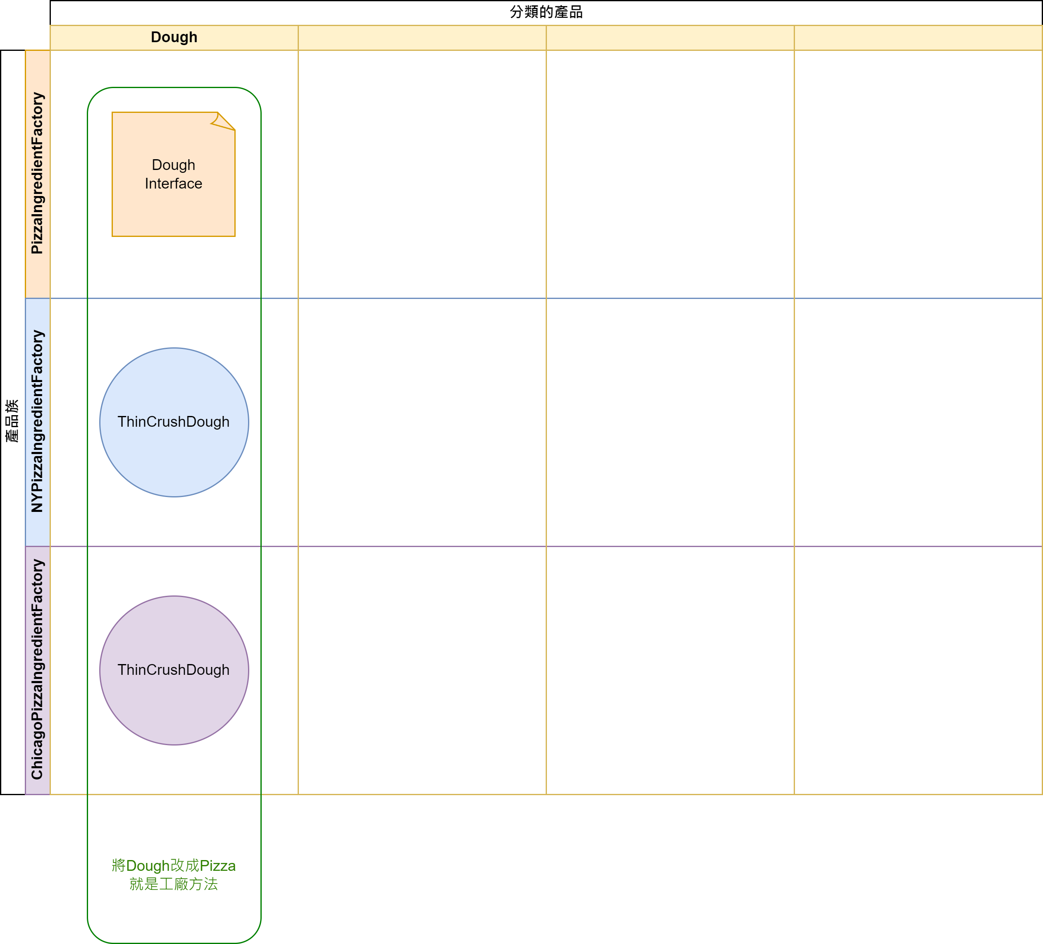Screen dimensions: 1043x944
Task: Select the PizzaIngredientFactory row header
Action: [x=37, y=174]
